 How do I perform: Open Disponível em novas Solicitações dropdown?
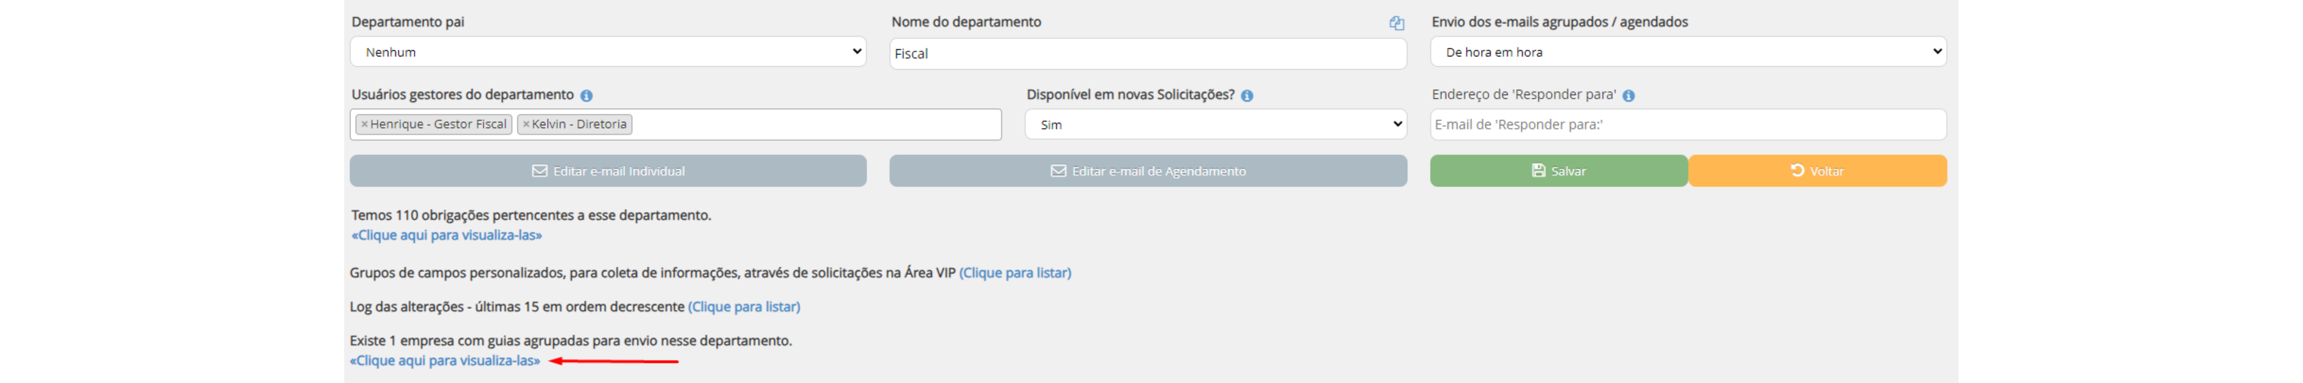point(1216,125)
